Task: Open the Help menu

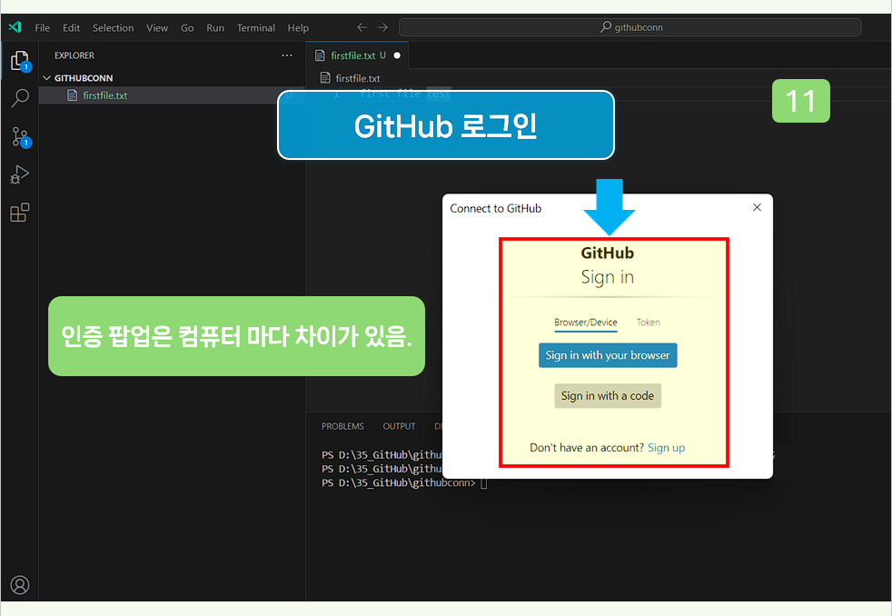Action: click(298, 27)
